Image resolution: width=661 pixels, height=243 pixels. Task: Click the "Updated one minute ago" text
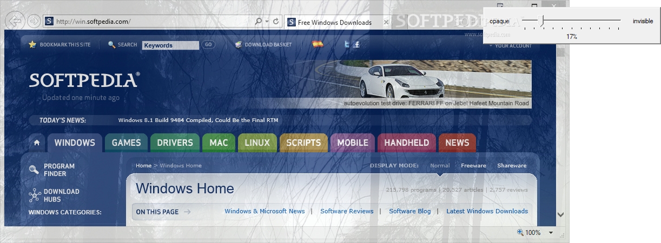[81, 98]
